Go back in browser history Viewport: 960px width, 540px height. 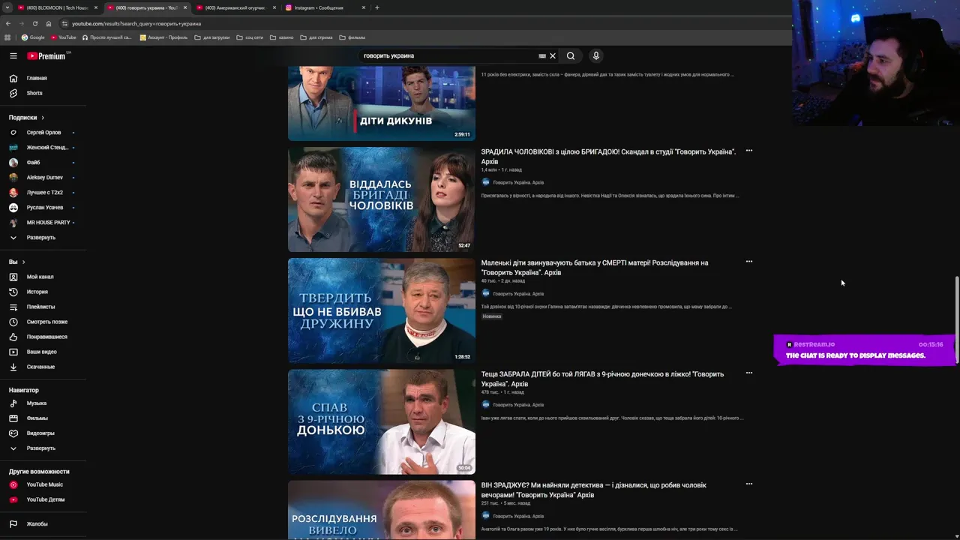point(7,23)
